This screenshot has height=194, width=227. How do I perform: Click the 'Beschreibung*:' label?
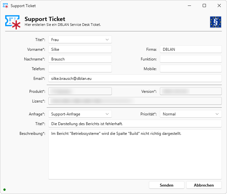coord(32,134)
